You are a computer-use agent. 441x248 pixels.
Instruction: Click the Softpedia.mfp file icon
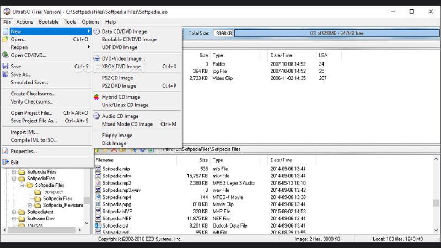98,169
